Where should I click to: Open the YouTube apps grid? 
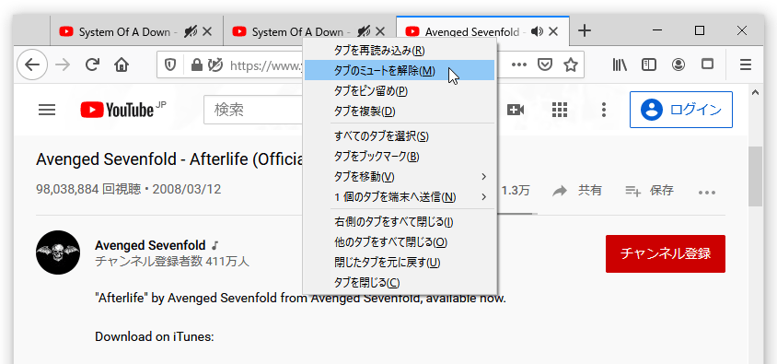560,110
